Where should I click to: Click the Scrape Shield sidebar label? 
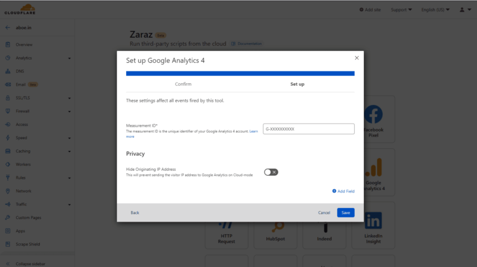28,244
